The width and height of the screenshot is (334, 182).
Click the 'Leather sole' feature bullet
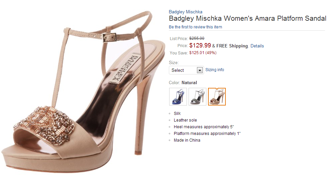point(185,120)
